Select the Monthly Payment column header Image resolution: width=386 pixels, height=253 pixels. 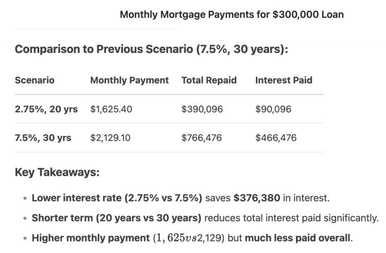129,80
